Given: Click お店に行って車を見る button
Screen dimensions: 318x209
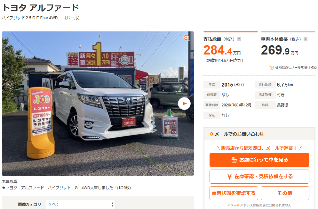Looking at the screenshot, I should (x=259, y=160).
